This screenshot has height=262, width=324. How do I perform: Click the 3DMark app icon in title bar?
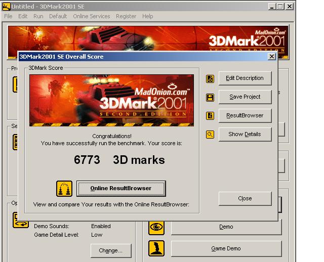pos(6,7)
